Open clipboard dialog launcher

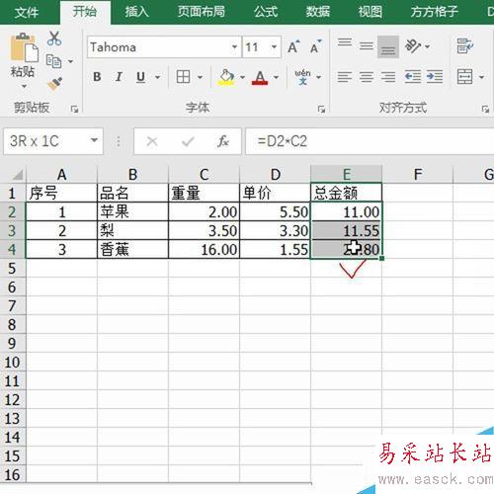coord(74,109)
